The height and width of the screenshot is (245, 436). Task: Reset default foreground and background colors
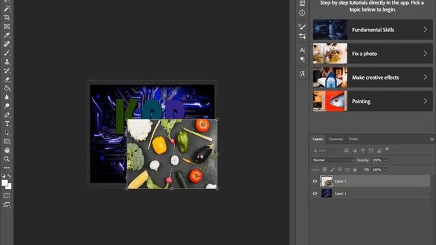click(3, 176)
